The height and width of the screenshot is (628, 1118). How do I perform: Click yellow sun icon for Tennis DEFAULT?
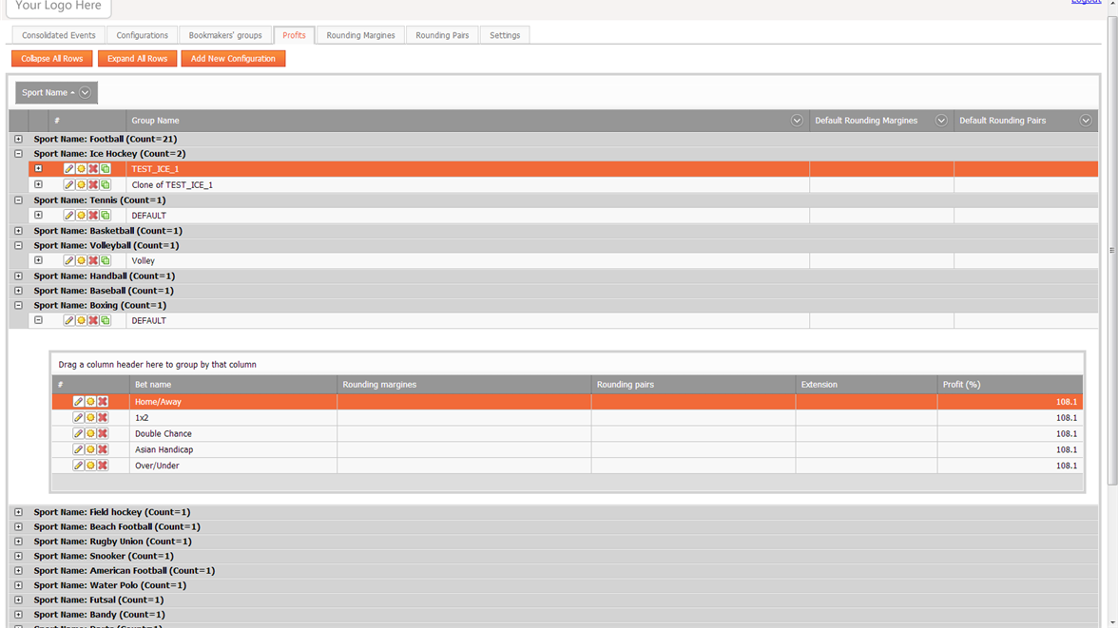(81, 216)
